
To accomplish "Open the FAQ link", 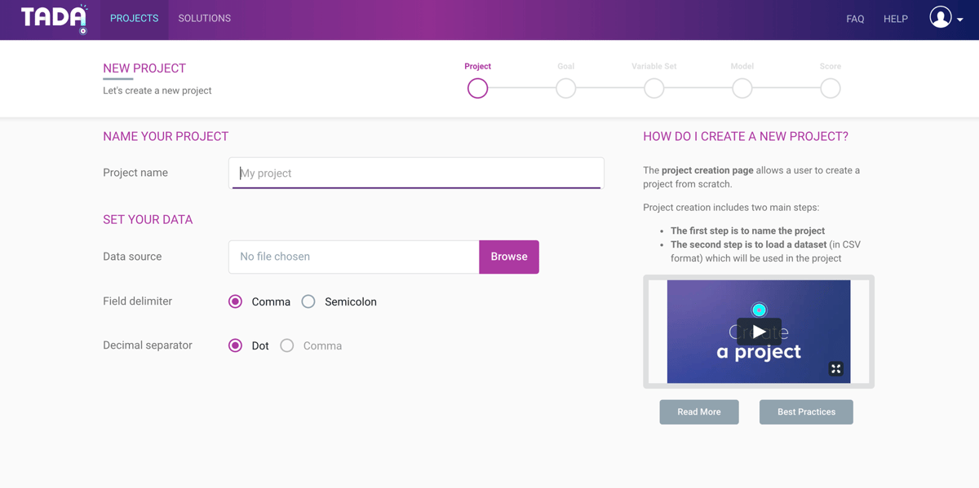I will coord(855,19).
